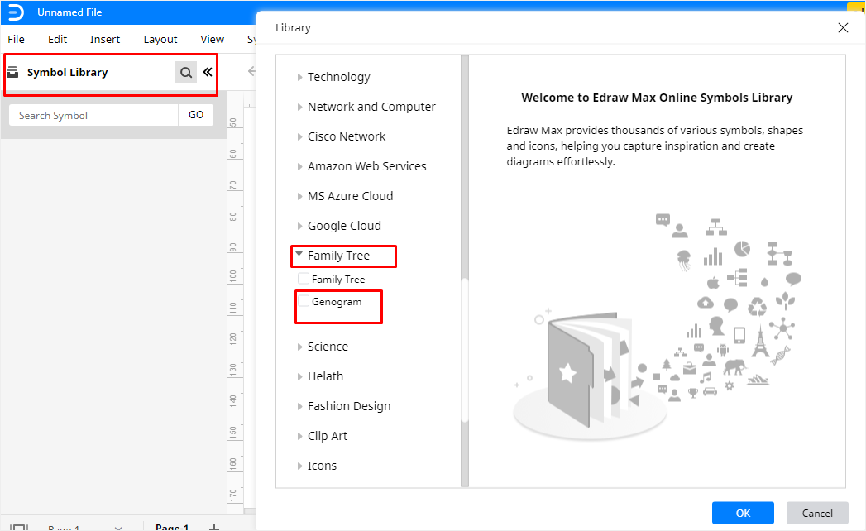Image resolution: width=866 pixels, height=531 pixels.
Task: Click the magnifier search icon in Symbol Library
Action: (186, 73)
